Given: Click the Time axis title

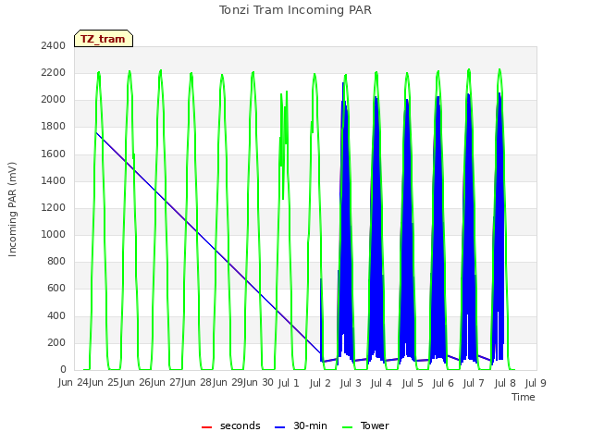Looking at the screenshot, I should (x=524, y=397).
